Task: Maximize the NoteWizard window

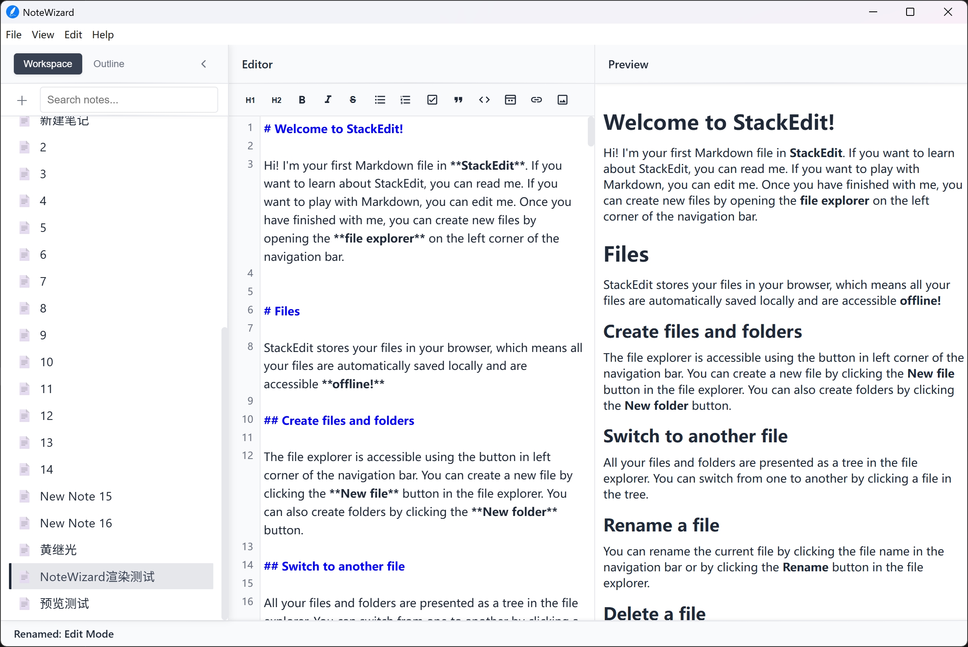Action: (910, 12)
